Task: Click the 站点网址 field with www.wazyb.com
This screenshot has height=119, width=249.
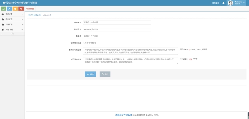Action: [117, 29]
